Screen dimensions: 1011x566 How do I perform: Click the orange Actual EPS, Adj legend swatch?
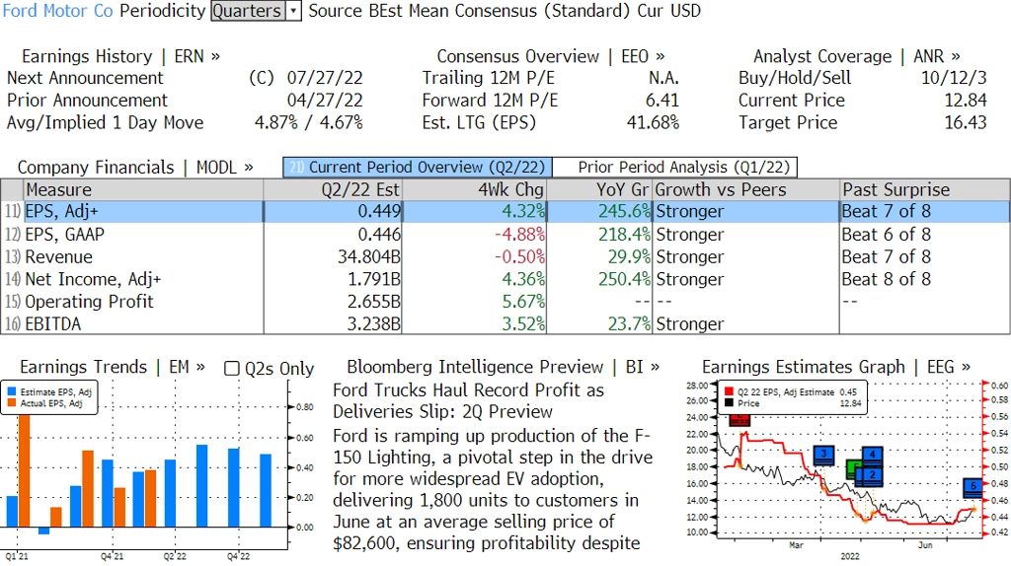click(x=12, y=403)
